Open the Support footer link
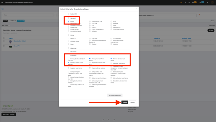 coord(131,112)
